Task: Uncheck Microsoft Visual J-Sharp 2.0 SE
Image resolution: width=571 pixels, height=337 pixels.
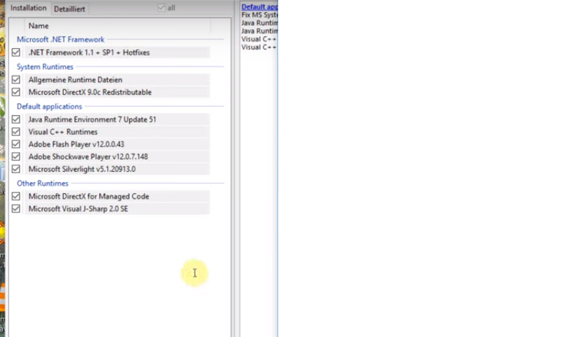Action: tap(16, 209)
